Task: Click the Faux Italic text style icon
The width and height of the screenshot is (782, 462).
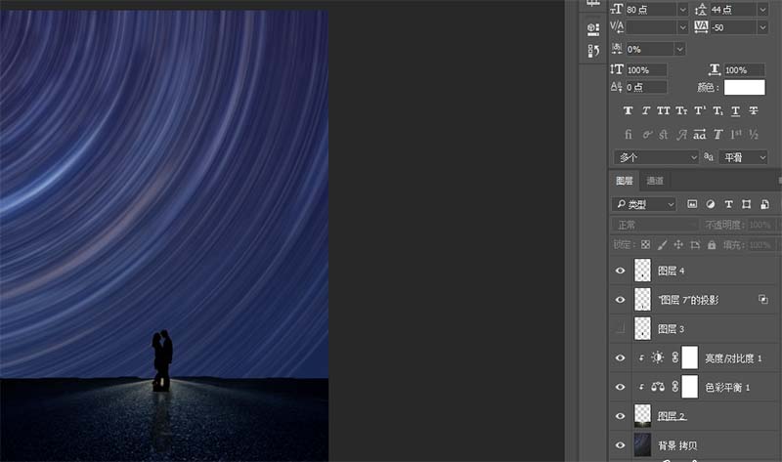Action: point(645,110)
